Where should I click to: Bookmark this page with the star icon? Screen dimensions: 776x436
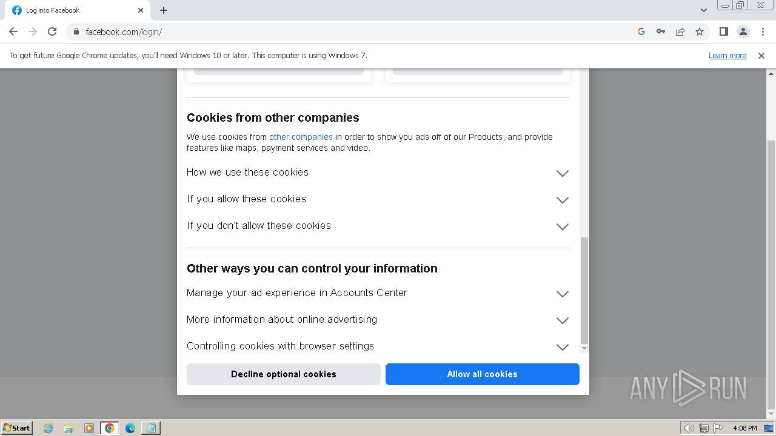pyautogui.click(x=700, y=31)
